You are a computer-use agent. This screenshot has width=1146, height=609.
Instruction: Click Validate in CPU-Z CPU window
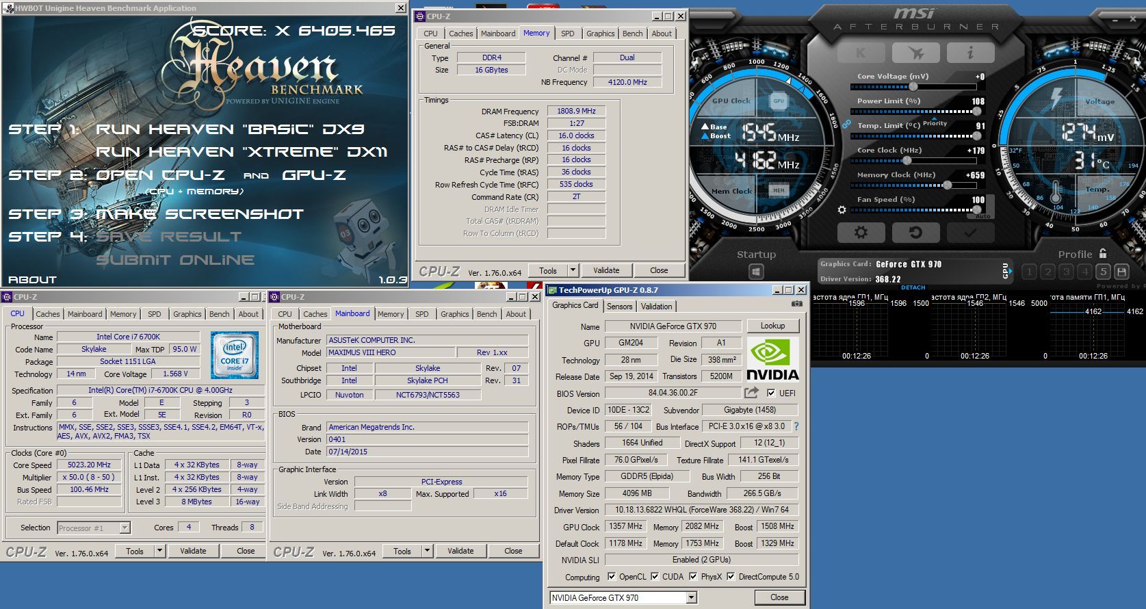[193, 550]
